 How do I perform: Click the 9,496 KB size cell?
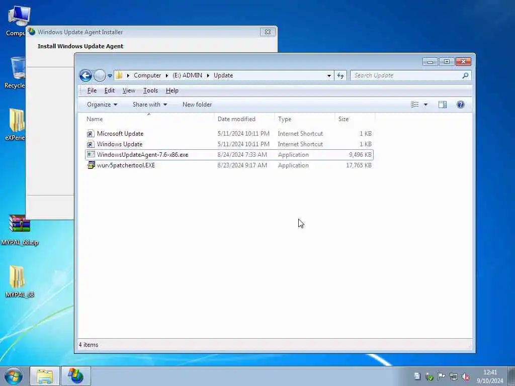(x=360, y=155)
